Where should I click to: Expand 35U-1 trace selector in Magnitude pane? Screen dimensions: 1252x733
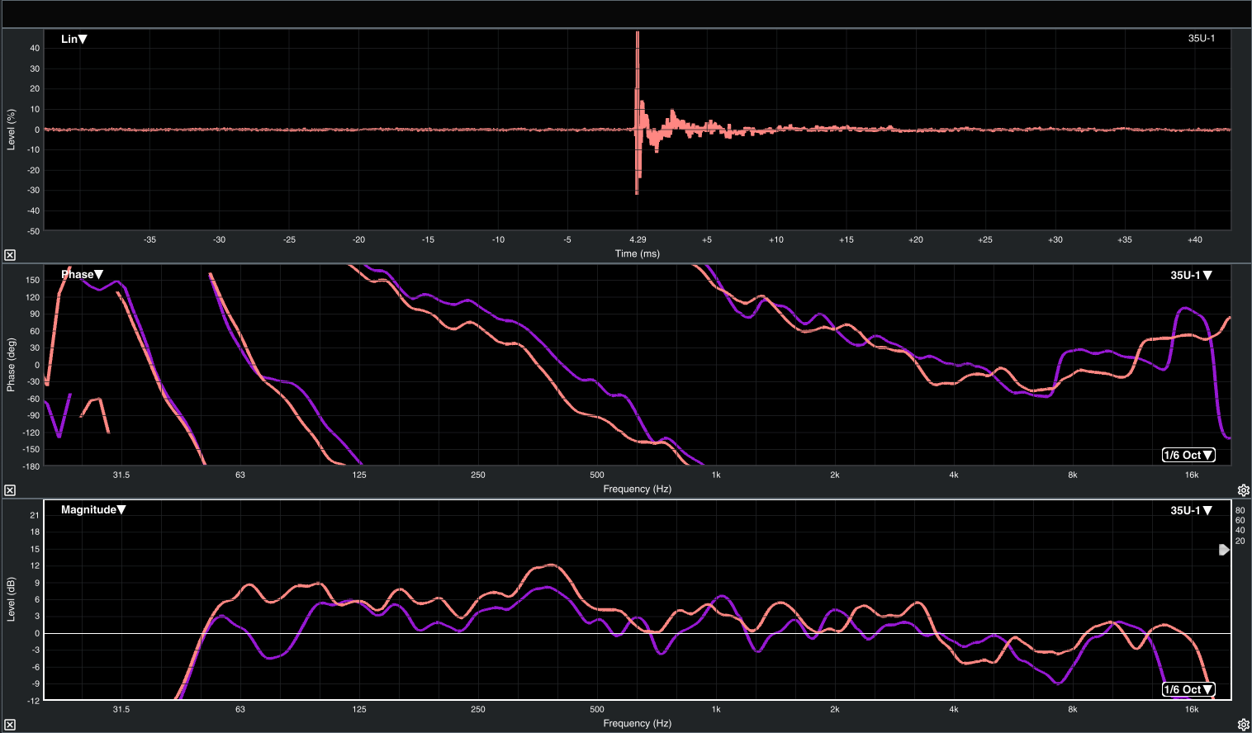pyautogui.click(x=1191, y=511)
